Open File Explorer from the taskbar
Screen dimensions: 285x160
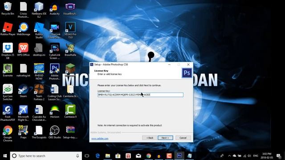[x=108, y=156]
